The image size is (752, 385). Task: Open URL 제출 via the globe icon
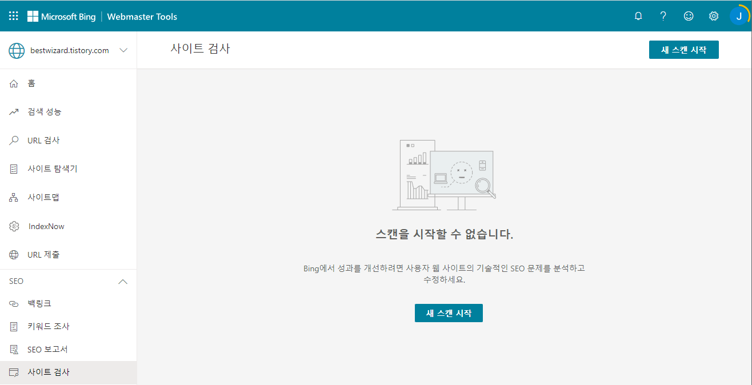point(14,254)
